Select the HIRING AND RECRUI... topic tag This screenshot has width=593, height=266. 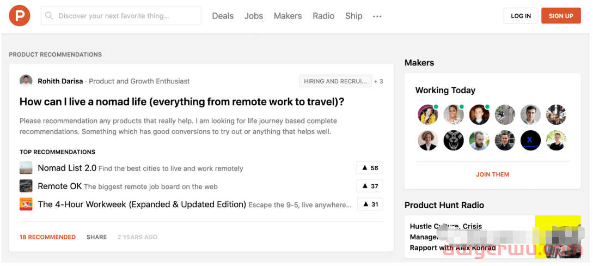point(335,81)
